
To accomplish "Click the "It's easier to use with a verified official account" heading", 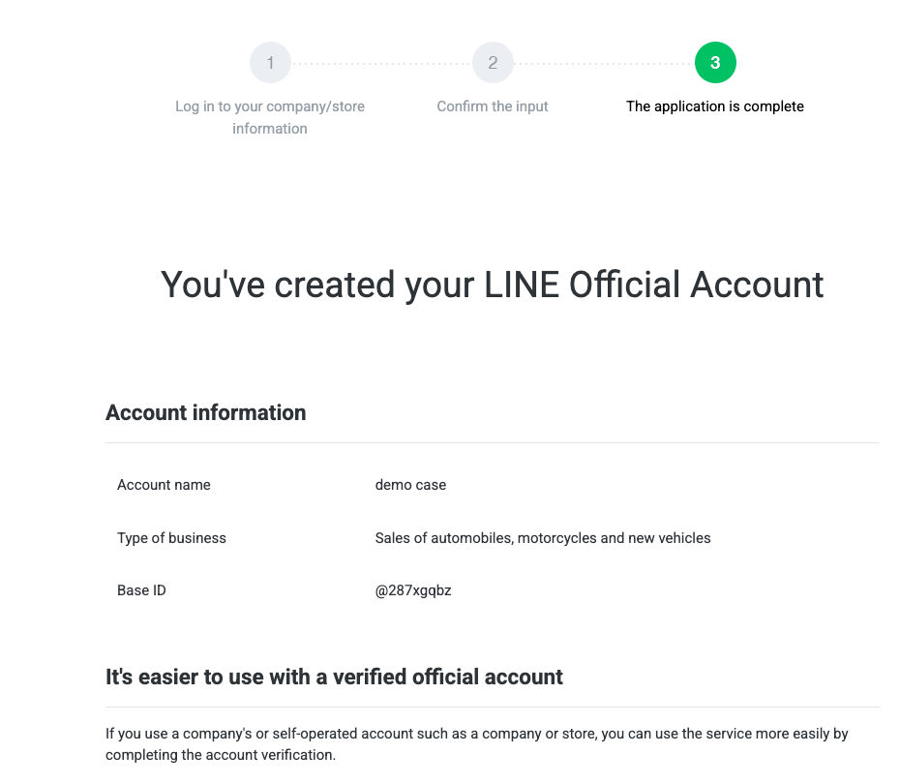I will [334, 677].
